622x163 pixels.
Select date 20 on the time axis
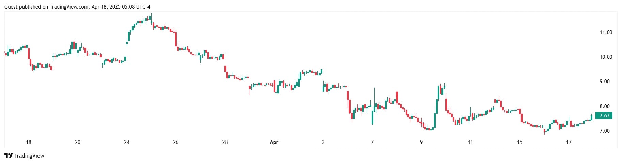(x=78, y=142)
